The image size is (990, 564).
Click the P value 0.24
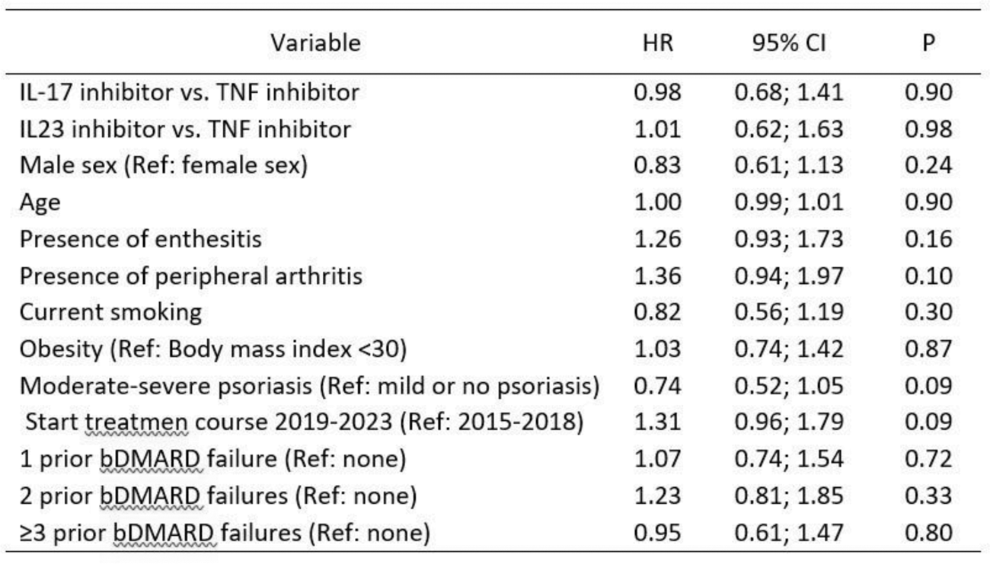928,166
